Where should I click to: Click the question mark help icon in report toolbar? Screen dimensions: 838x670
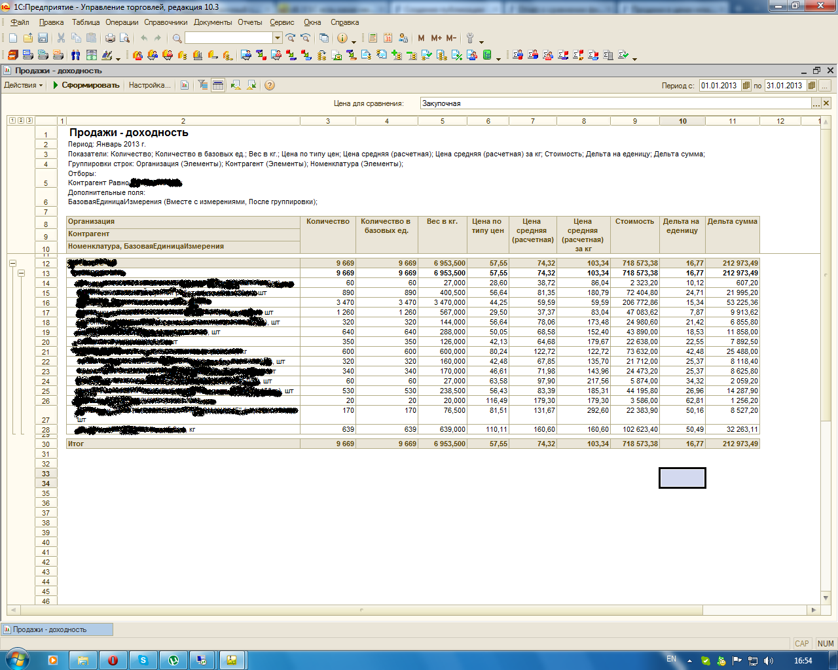[270, 85]
